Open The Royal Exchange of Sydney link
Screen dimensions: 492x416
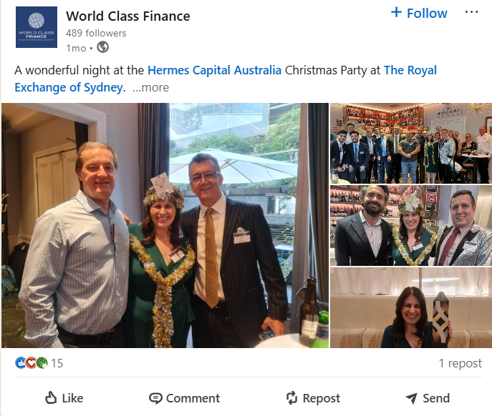pyautogui.click(x=225, y=79)
